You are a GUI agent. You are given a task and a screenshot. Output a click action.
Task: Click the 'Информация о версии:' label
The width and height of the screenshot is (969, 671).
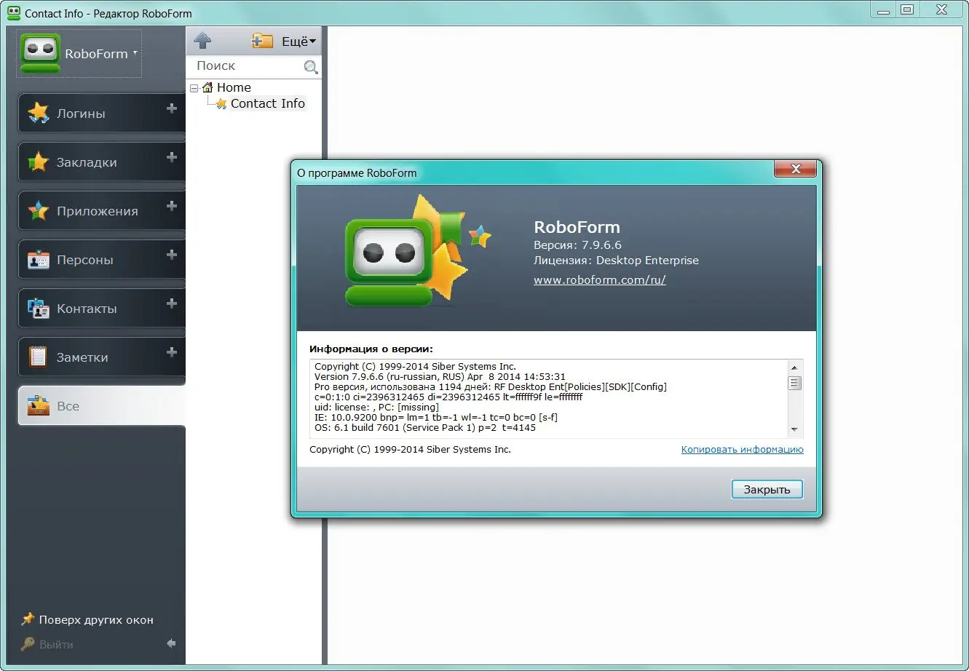(371, 349)
